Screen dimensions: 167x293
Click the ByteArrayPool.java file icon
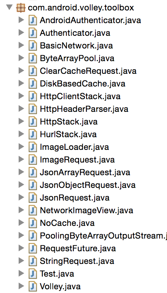coord(33,59)
